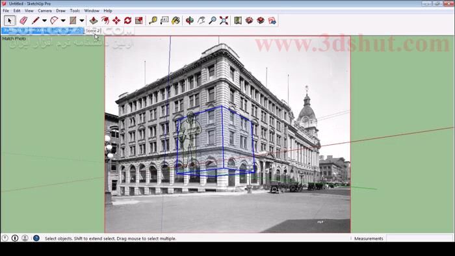
Task: Open the Line tool dropdown arrow
Action: (x=44, y=21)
